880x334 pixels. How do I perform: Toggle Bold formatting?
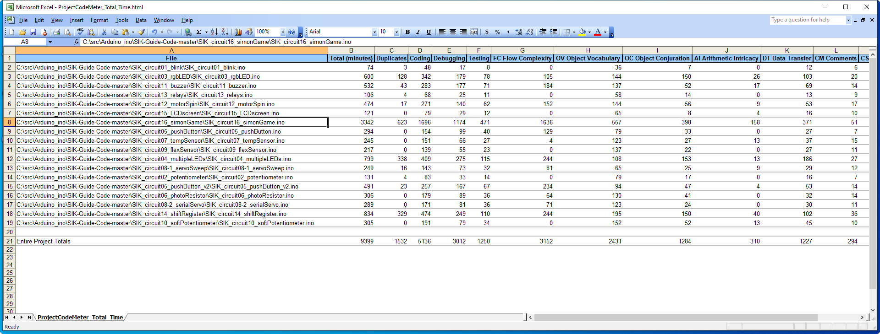pyautogui.click(x=407, y=32)
